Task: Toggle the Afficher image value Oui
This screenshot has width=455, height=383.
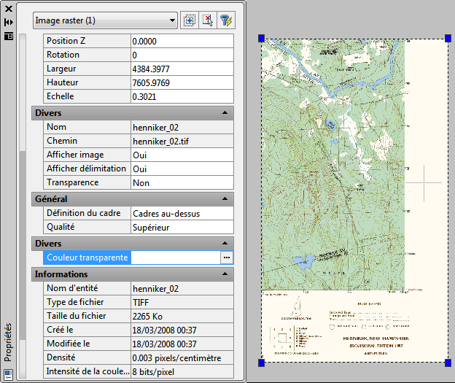Action: [x=182, y=155]
